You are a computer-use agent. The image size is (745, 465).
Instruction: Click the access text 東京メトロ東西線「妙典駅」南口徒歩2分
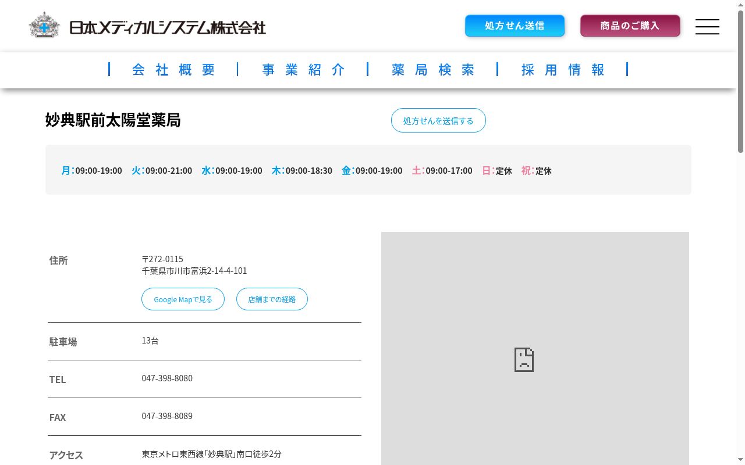click(x=212, y=454)
